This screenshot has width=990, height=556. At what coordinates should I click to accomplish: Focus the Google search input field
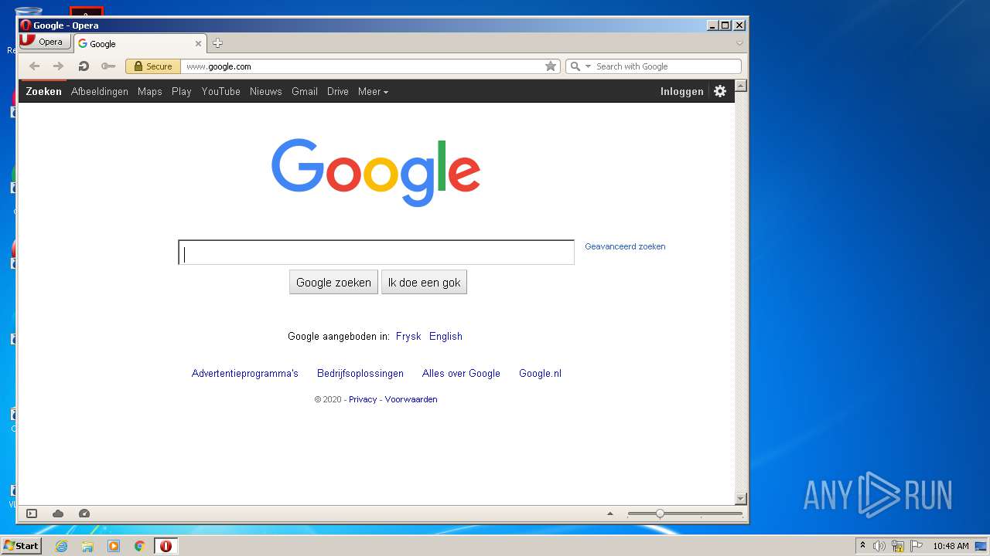(x=377, y=253)
